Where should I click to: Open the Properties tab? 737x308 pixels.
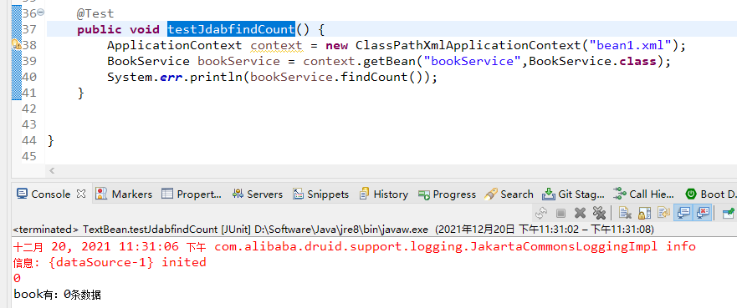(x=192, y=194)
